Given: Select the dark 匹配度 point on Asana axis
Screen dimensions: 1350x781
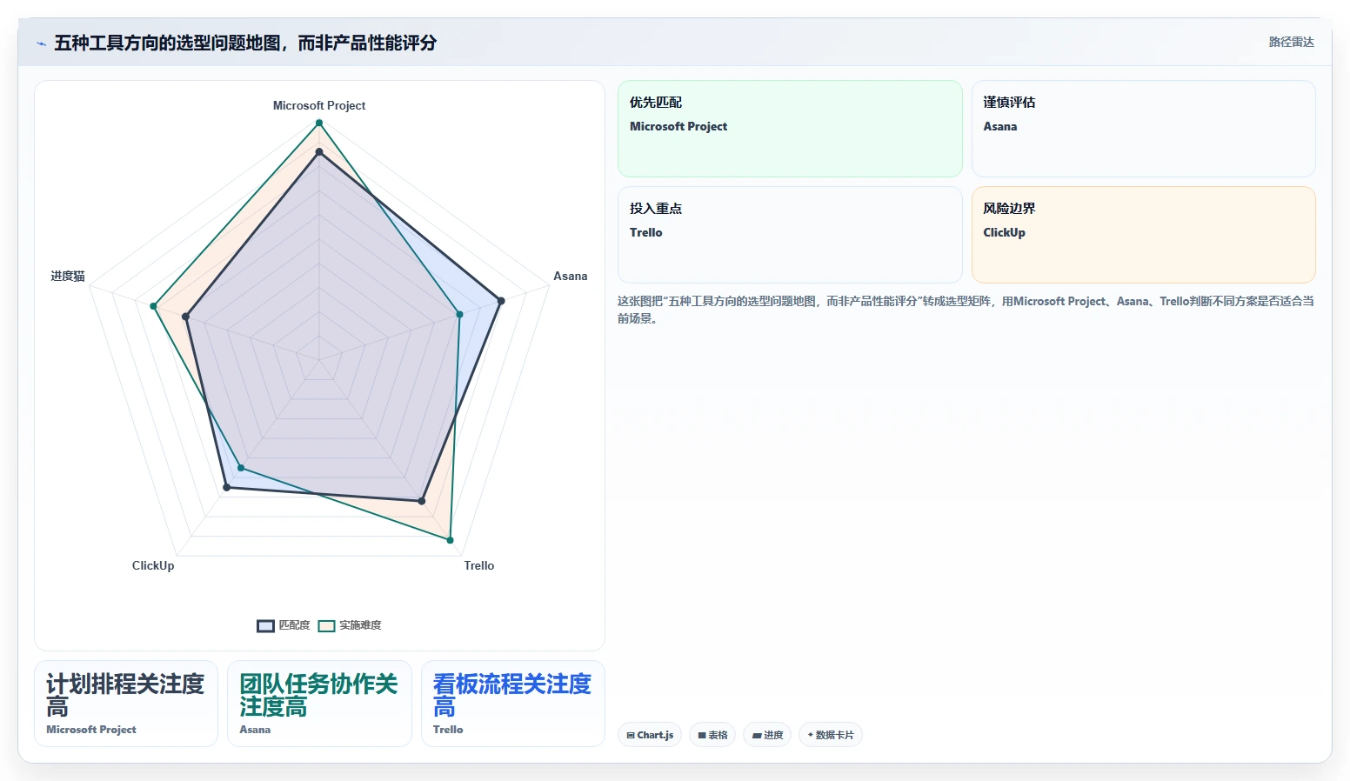Looking at the screenshot, I should pos(501,301).
